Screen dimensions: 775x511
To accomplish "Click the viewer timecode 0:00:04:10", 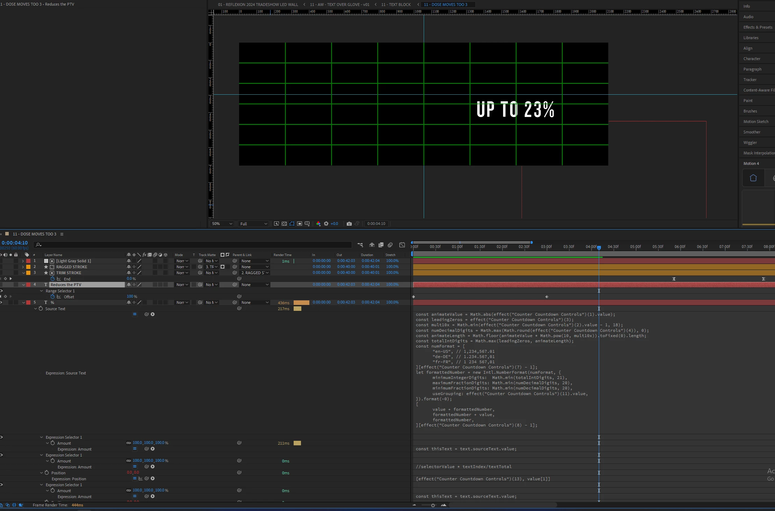I will [x=376, y=224].
